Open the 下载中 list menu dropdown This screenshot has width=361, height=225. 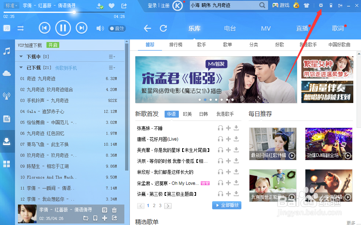[x=112, y=57]
